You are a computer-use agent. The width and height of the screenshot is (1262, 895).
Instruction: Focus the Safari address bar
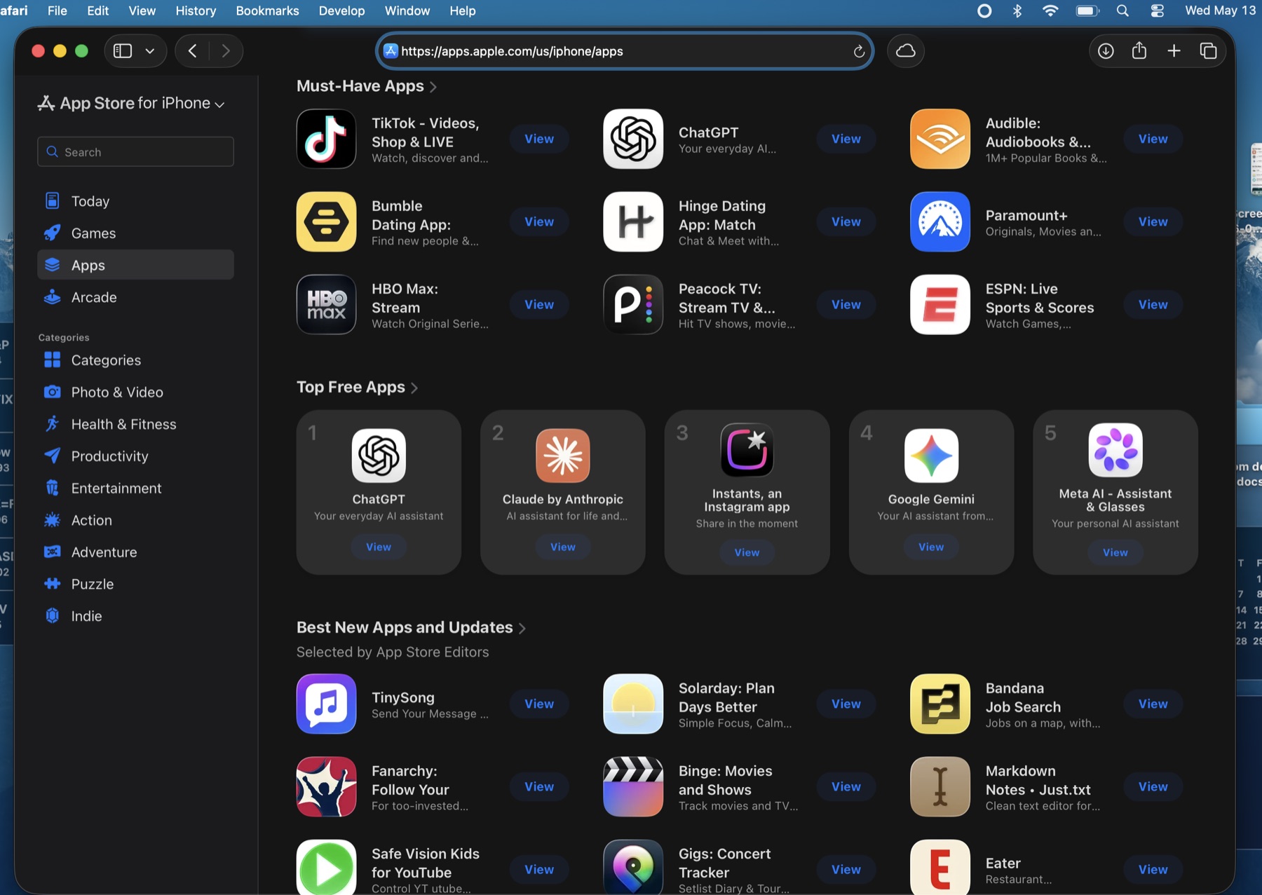[624, 51]
